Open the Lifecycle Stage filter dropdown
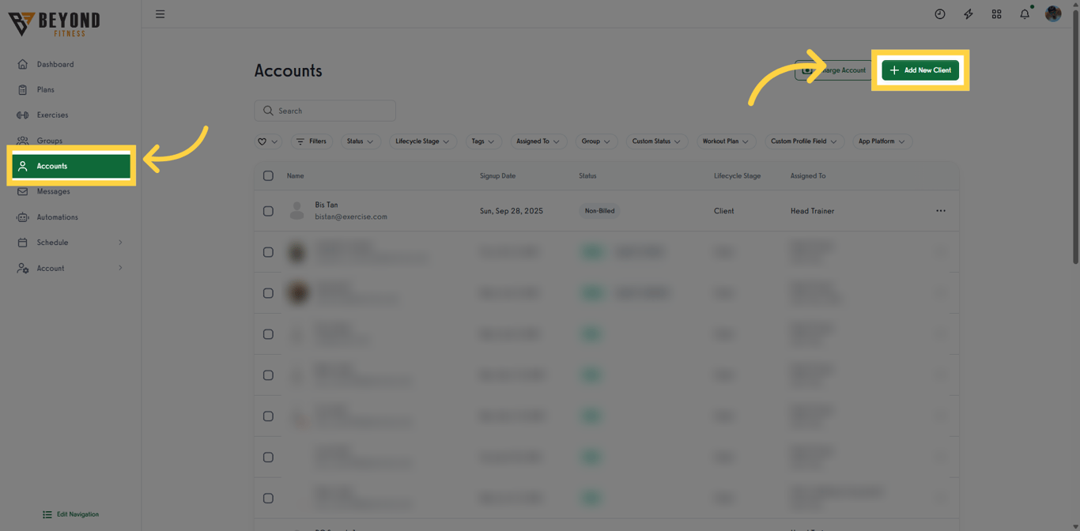Image resolution: width=1080 pixels, height=531 pixels. tap(422, 141)
